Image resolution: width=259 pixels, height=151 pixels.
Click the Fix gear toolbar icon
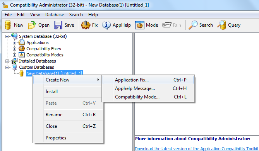point(86,25)
